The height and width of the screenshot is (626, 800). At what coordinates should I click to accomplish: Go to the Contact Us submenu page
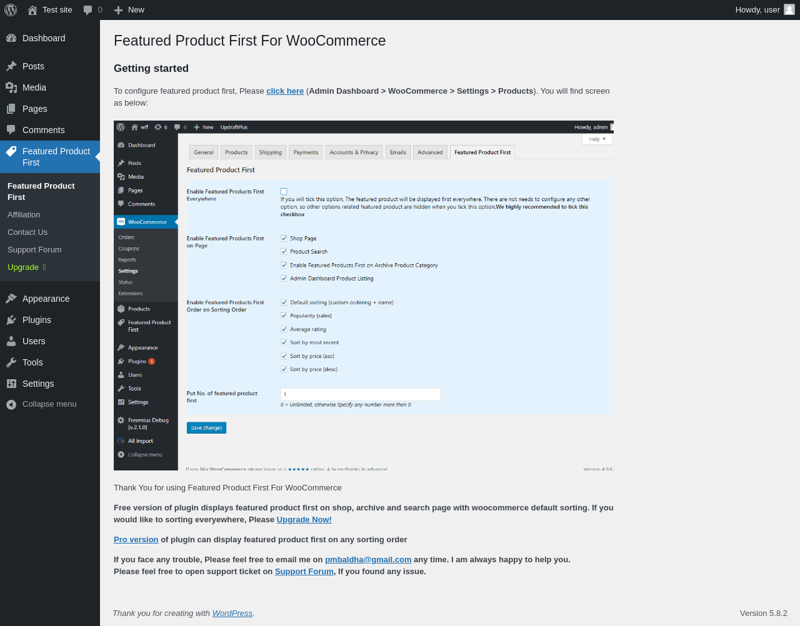coord(27,232)
